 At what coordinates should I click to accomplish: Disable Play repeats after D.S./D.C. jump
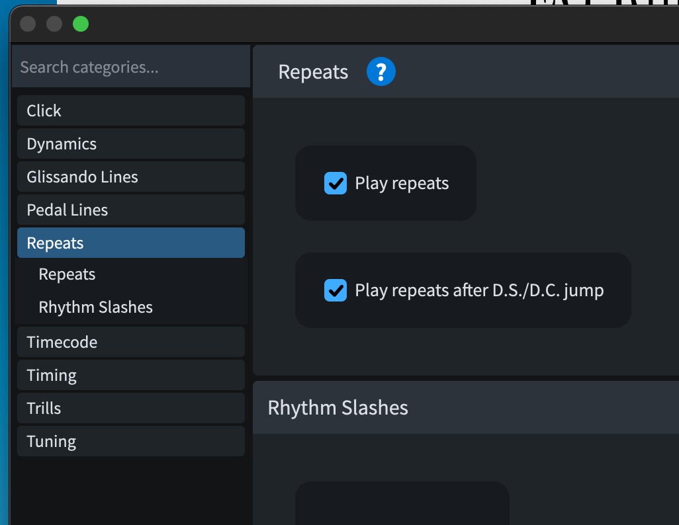coord(336,290)
